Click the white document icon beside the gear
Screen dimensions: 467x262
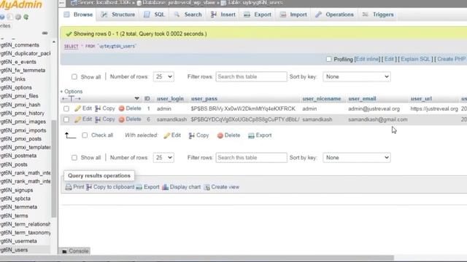10,17
